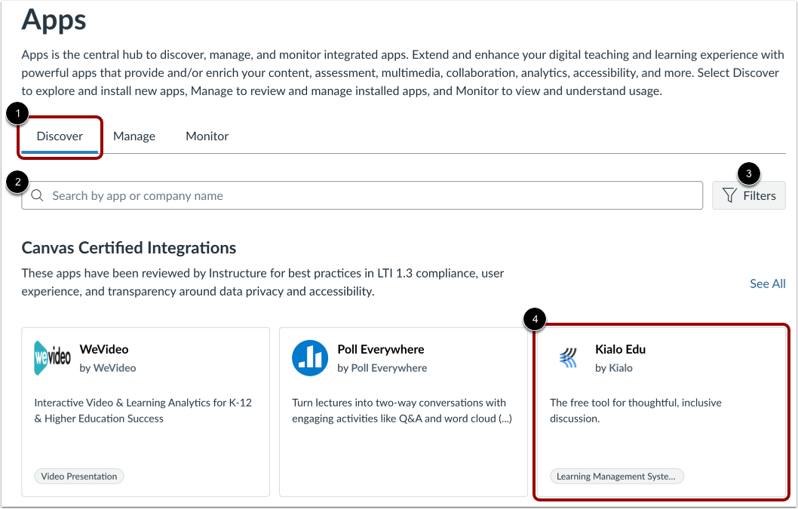The width and height of the screenshot is (798, 509).
Task: Focus the Search by app or company name field
Action: (x=362, y=195)
